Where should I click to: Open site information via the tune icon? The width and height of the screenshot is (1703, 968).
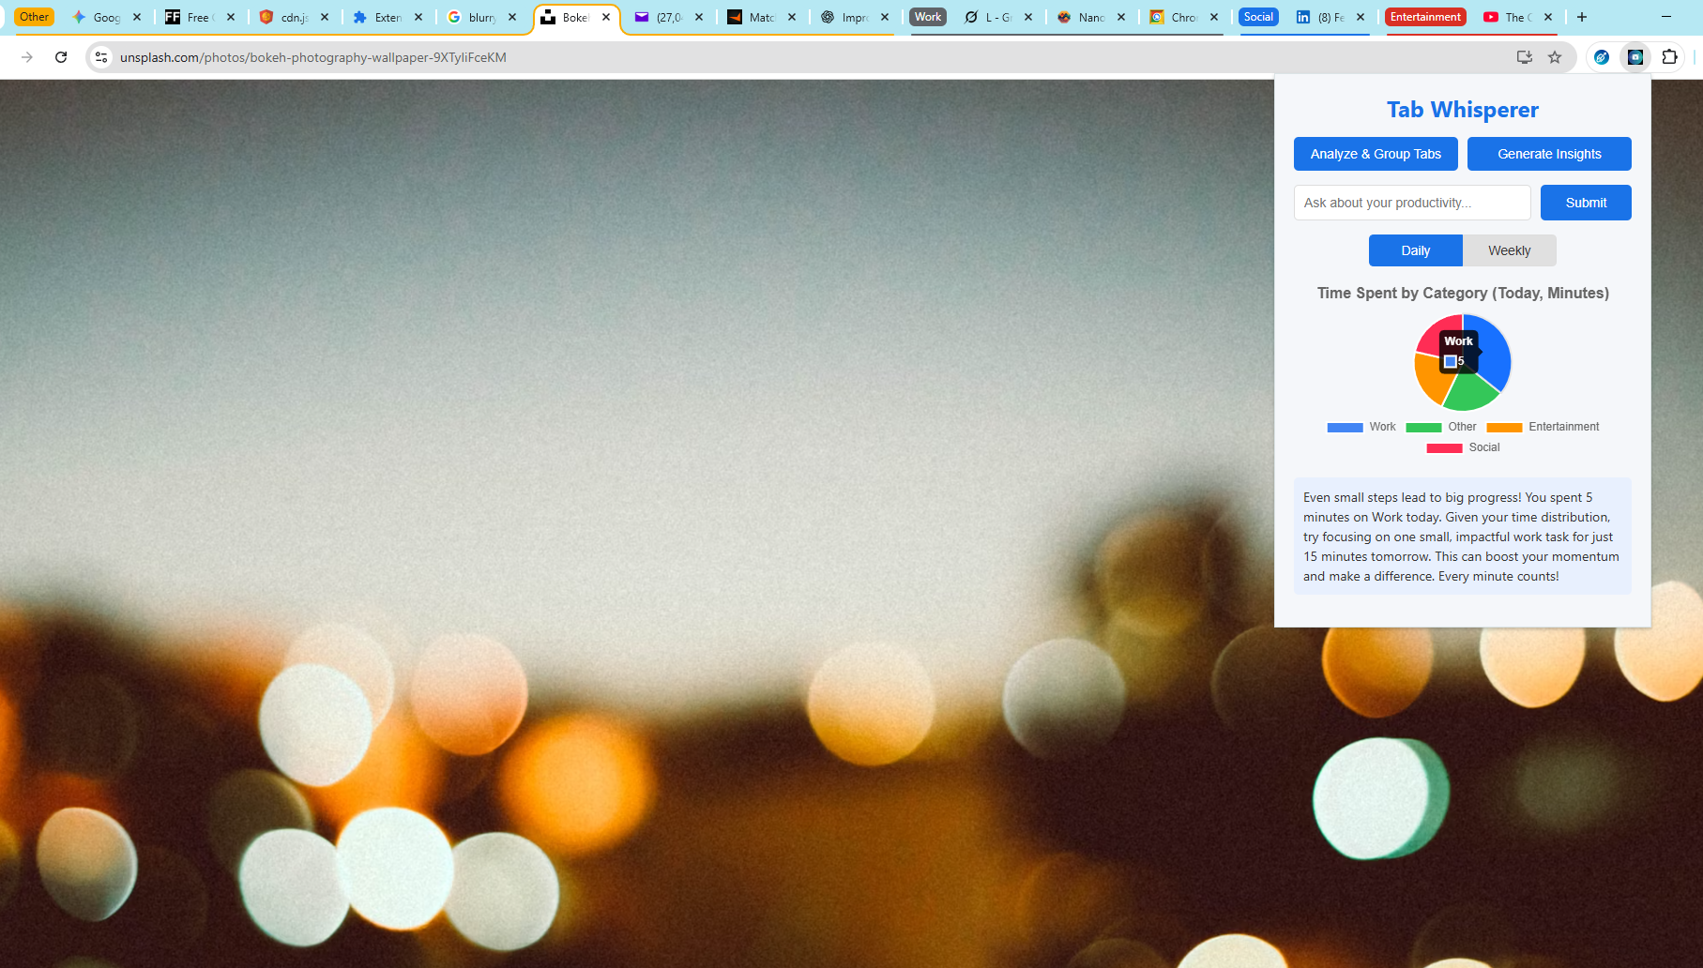pyautogui.click(x=100, y=57)
